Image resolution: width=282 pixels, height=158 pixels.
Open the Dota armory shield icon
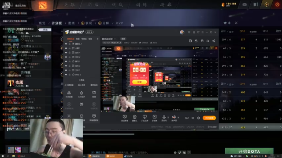click(256, 4)
